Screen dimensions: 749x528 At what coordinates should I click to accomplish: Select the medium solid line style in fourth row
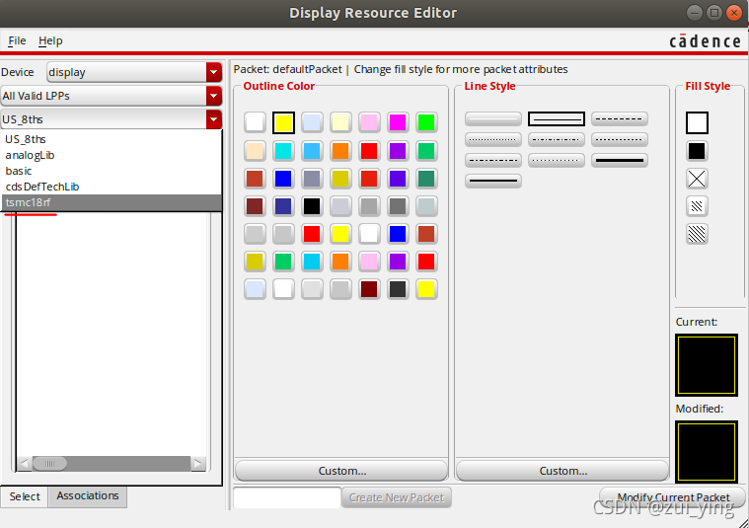(x=493, y=181)
